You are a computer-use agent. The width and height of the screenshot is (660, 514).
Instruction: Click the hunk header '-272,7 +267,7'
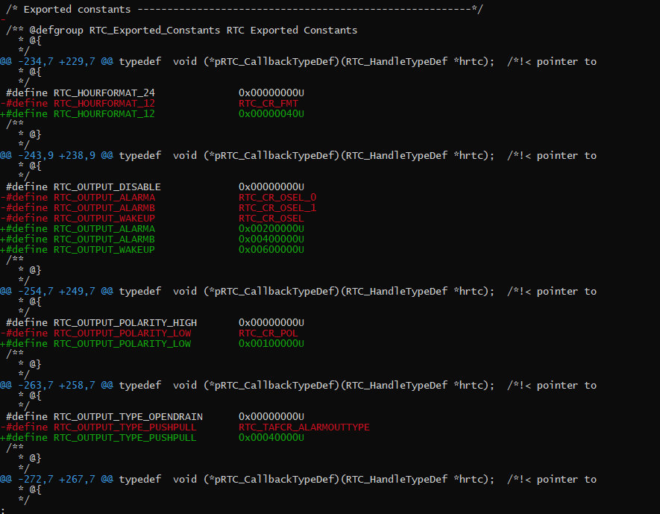[x=57, y=479]
